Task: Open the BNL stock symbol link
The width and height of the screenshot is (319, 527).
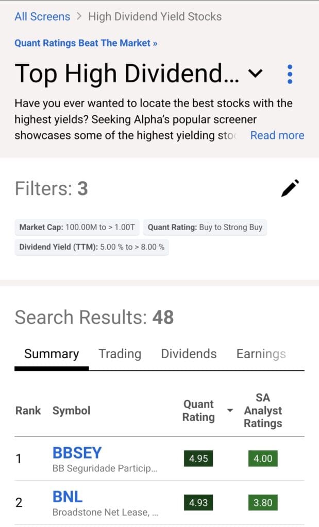Action: [x=68, y=497]
